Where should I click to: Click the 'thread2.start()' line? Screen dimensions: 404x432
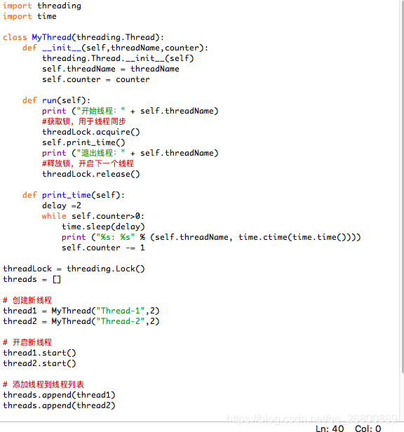(39, 363)
